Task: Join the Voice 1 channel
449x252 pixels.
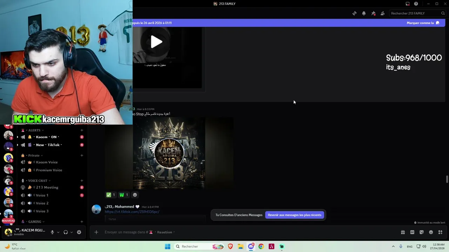Action: tap(52, 195)
